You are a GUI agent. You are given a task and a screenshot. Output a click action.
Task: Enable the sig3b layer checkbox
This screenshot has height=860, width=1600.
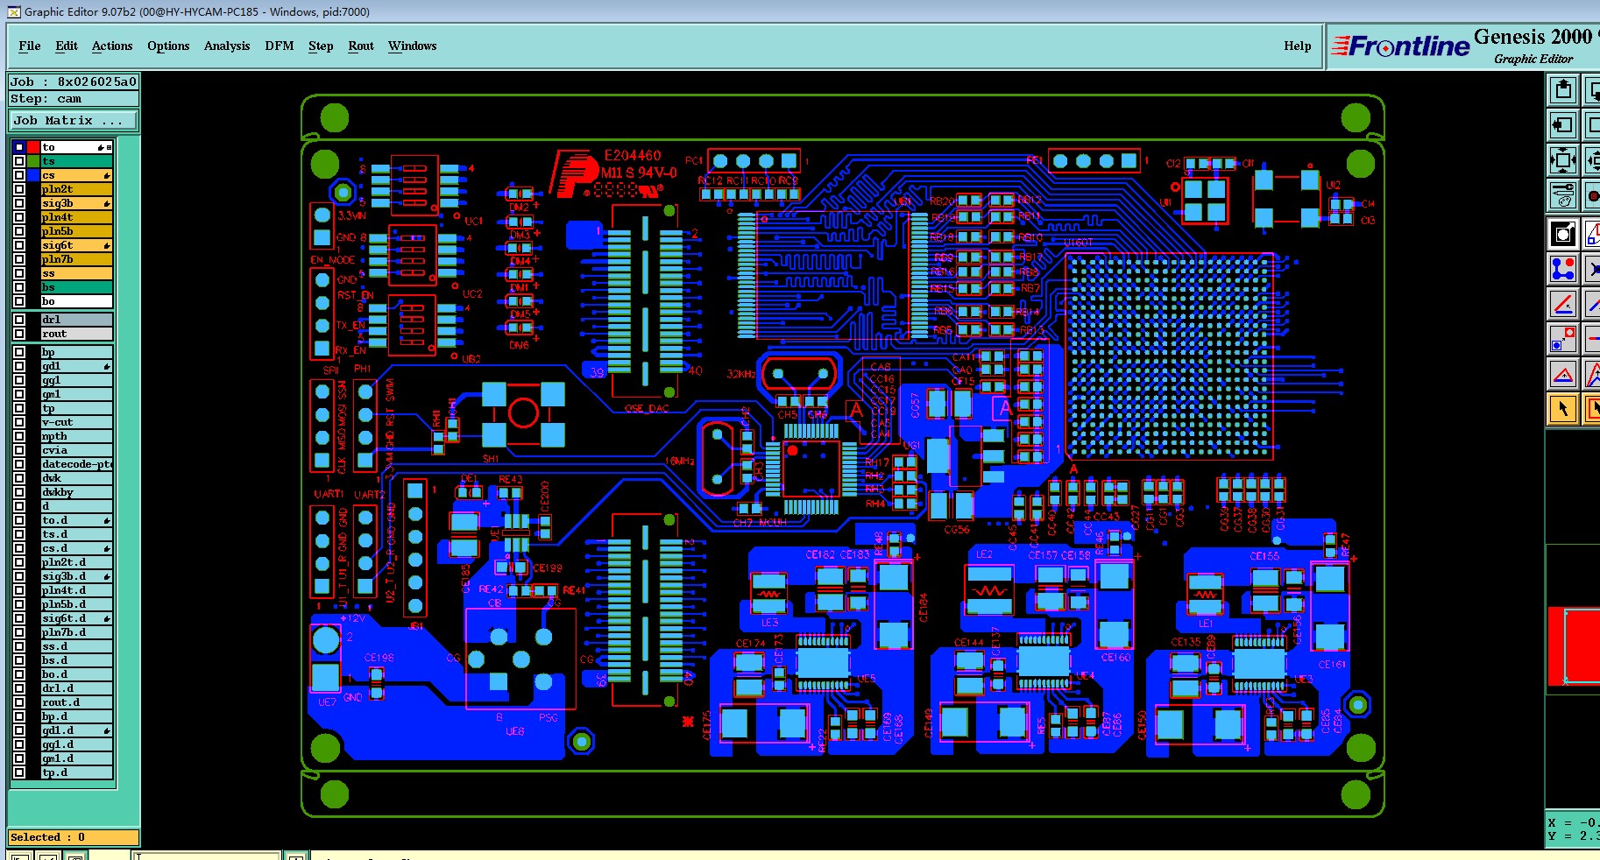click(x=19, y=203)
